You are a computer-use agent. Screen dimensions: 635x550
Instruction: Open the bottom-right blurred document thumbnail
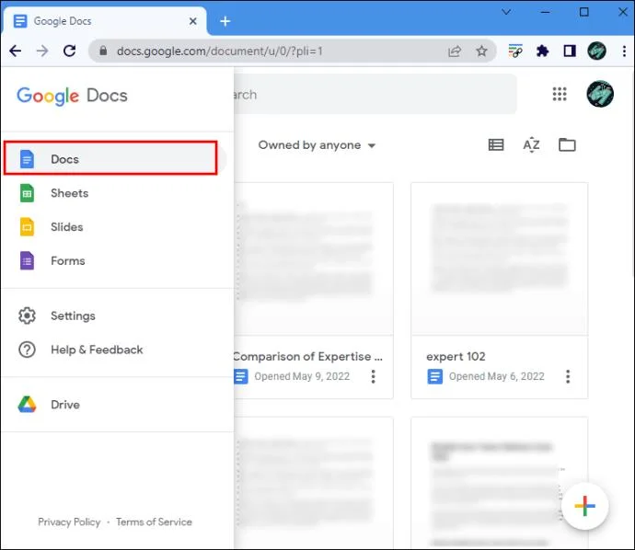(500, 482)
